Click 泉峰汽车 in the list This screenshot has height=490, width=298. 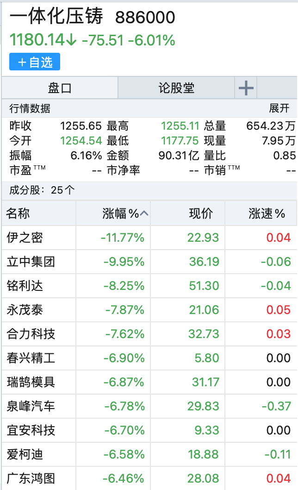coord(31,406)
